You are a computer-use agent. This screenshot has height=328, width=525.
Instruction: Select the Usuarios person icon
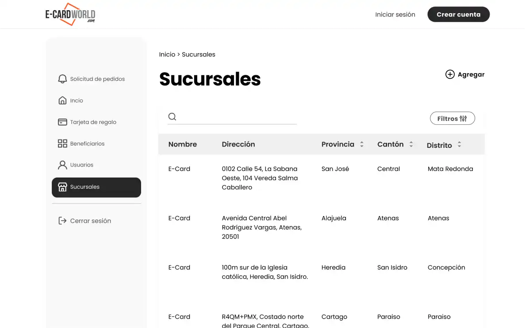(62, 165)
